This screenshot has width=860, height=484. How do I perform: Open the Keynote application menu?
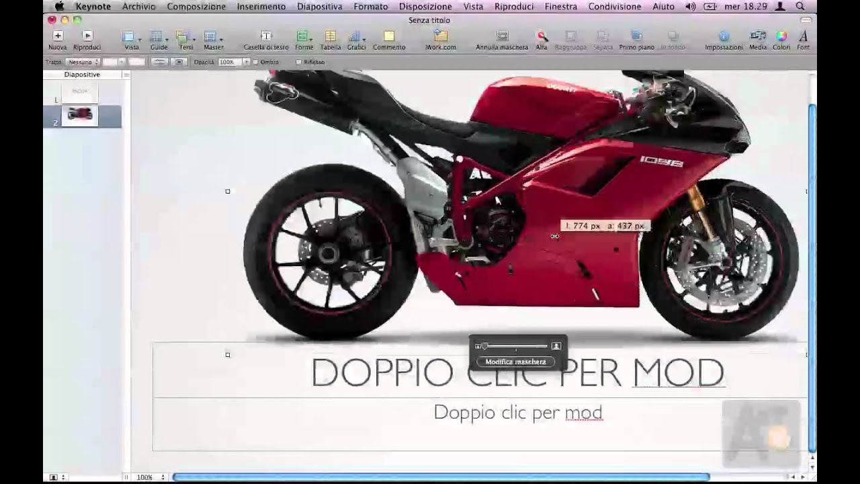coord(93,6)
